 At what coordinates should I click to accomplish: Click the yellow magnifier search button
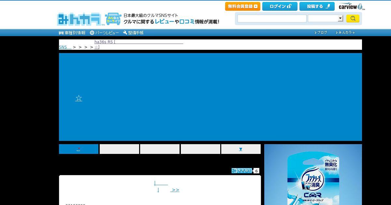[x=353, y=18]
